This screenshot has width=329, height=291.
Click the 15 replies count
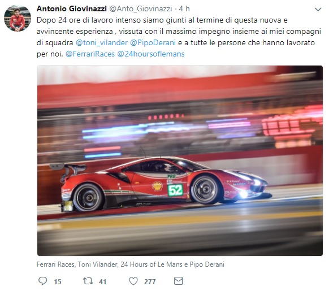point(58,281)
